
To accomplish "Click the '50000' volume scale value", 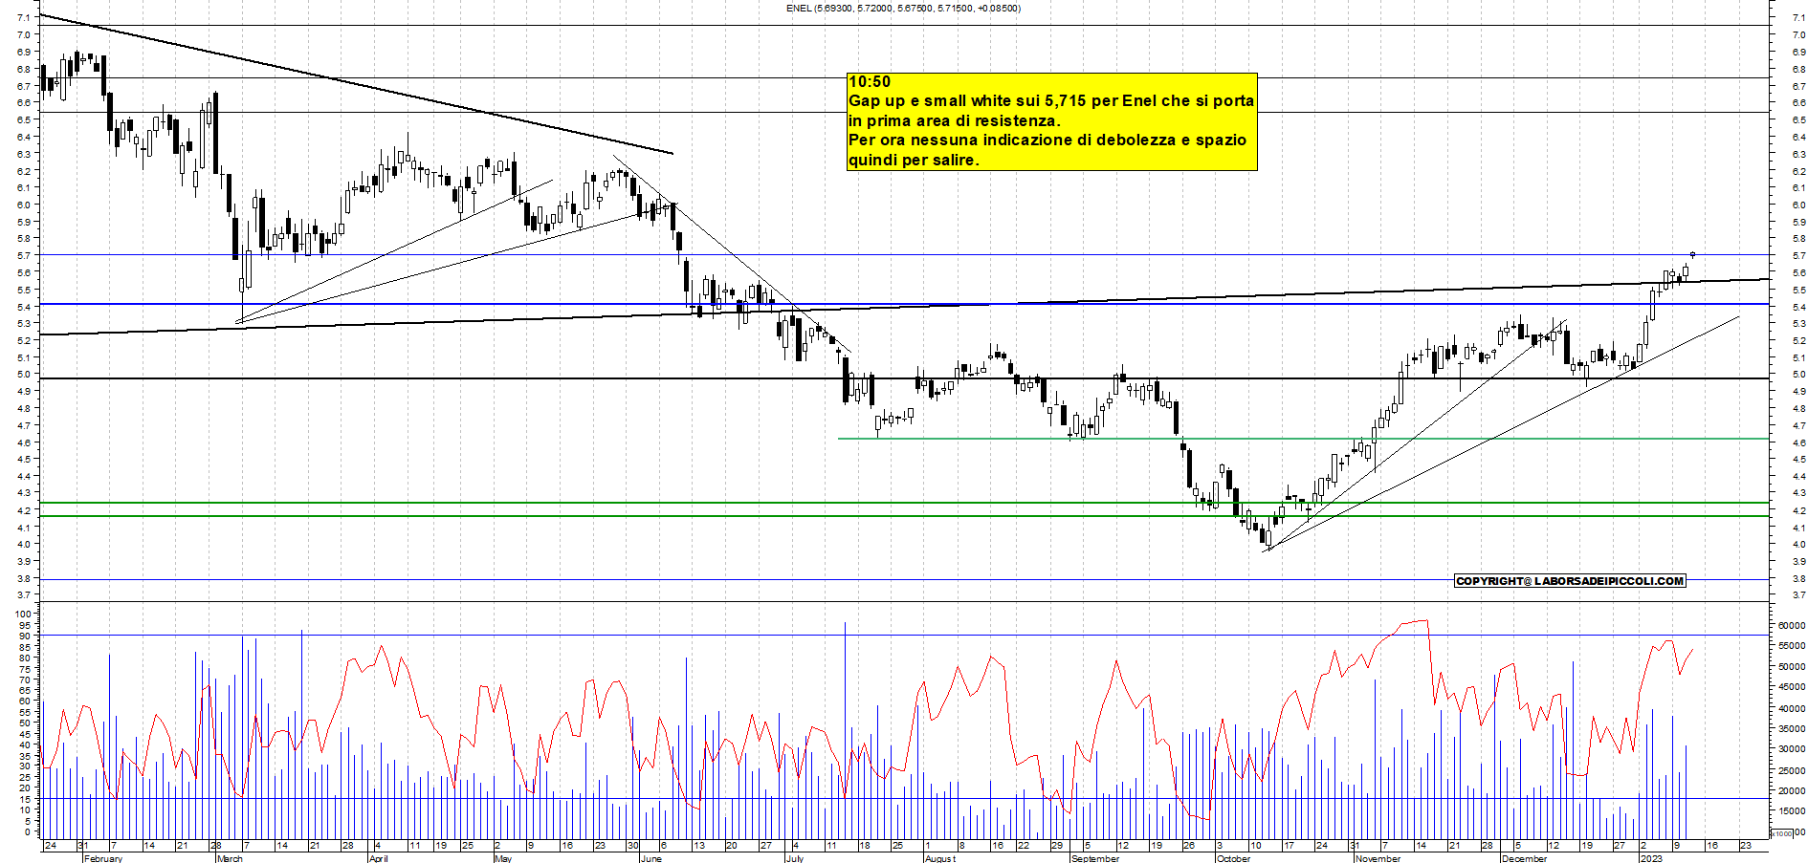I will point(1792,667).
